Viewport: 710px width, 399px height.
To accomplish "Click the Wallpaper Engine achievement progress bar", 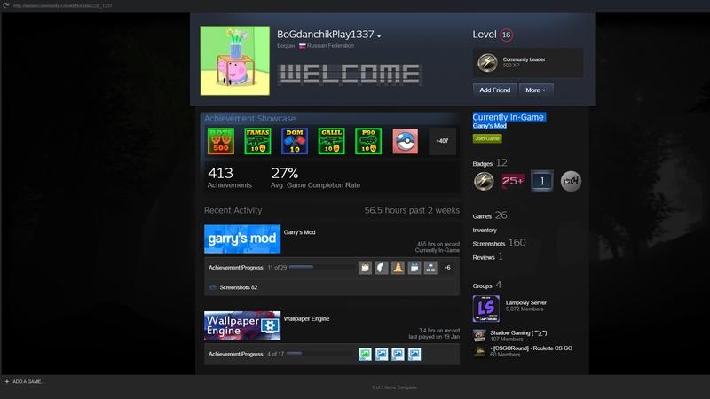I will [x=319, y=354].
